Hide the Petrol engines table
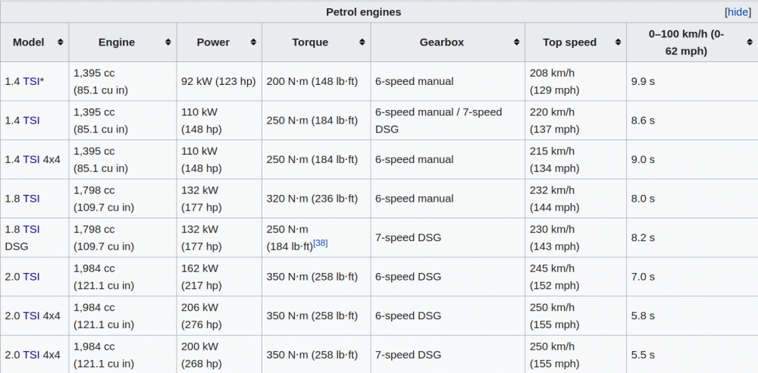This screenshot has width=758, height=373. tap(738, 12)
